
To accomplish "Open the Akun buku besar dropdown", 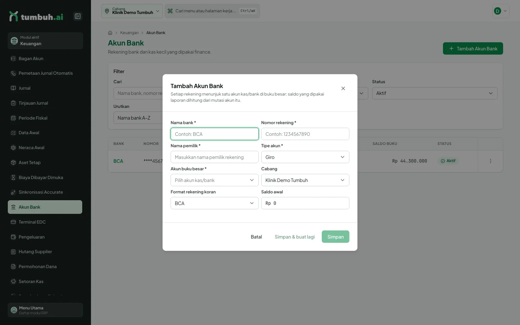I will (x=214, y=180).
